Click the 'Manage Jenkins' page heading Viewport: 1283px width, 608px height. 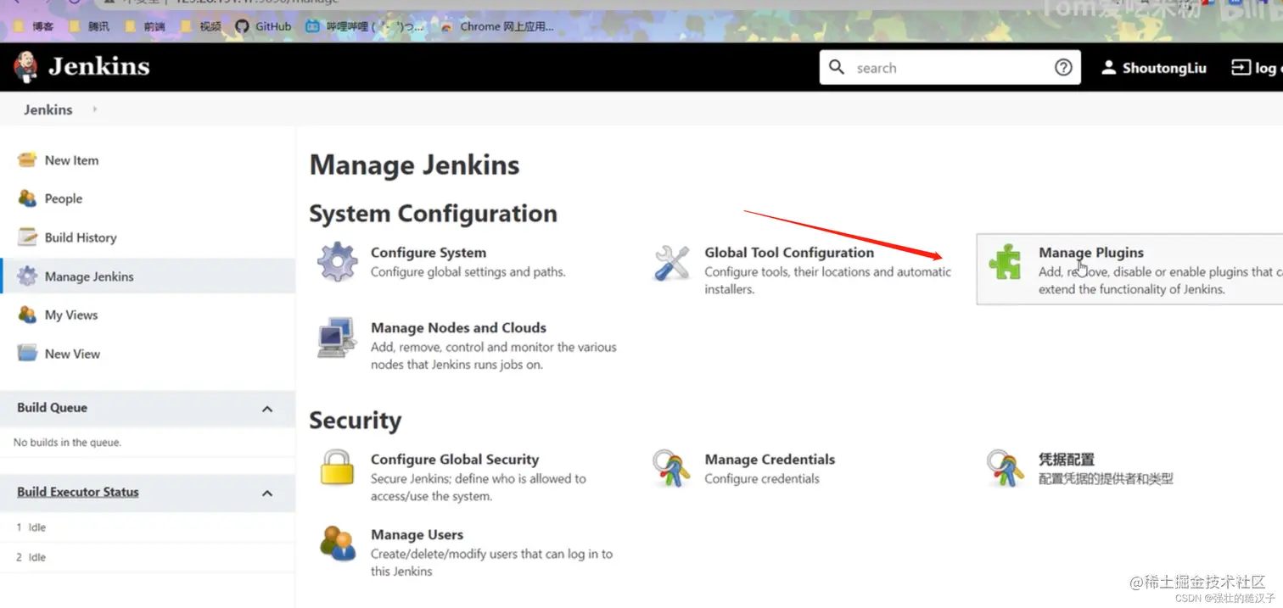[x=414, y=165]
